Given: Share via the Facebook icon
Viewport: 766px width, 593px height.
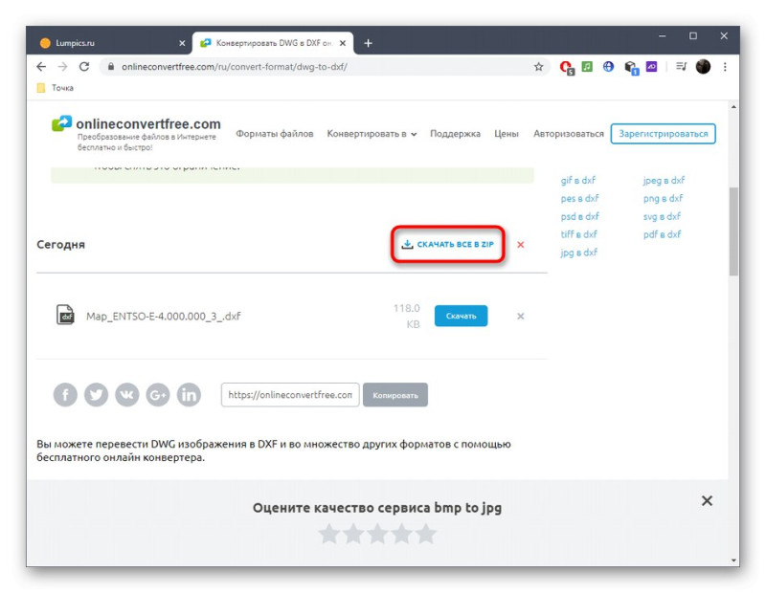Looking at the screenshot, I should (65, 394).
